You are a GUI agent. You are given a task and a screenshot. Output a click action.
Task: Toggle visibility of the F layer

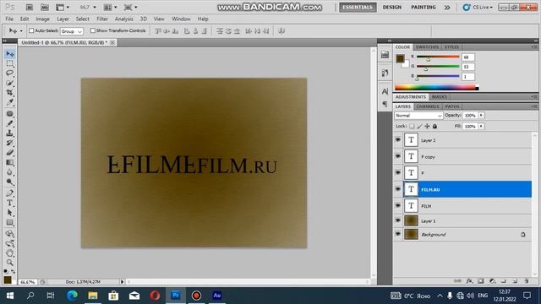(398, 172)
